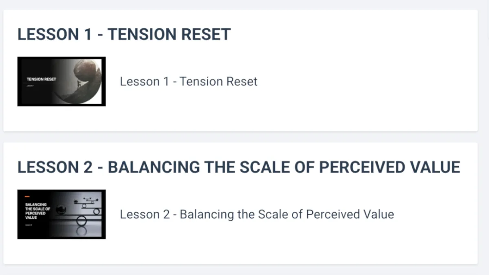Open the Tension Reset lesson thumbnail
Image resolution: width=489 pixels, height=275 pixels.
point(62,81)
